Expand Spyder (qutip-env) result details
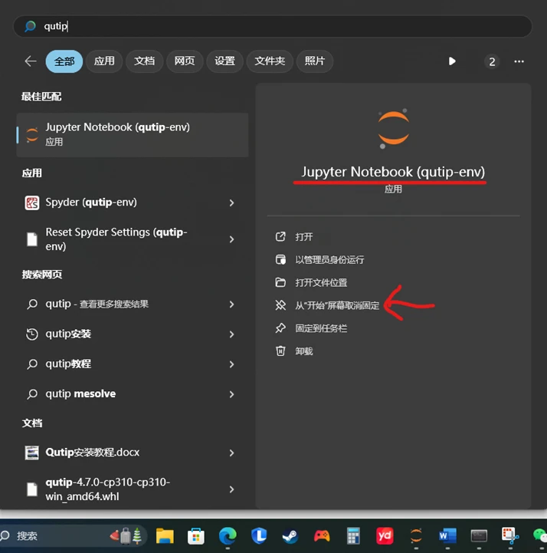547x553 pixels. 231,202
